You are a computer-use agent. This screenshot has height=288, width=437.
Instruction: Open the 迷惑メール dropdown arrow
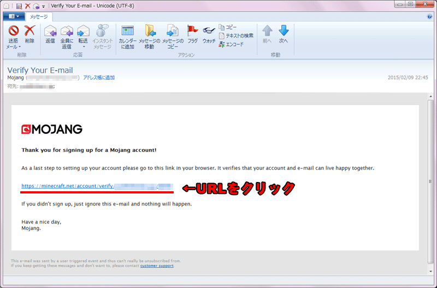tap(20, 47)
